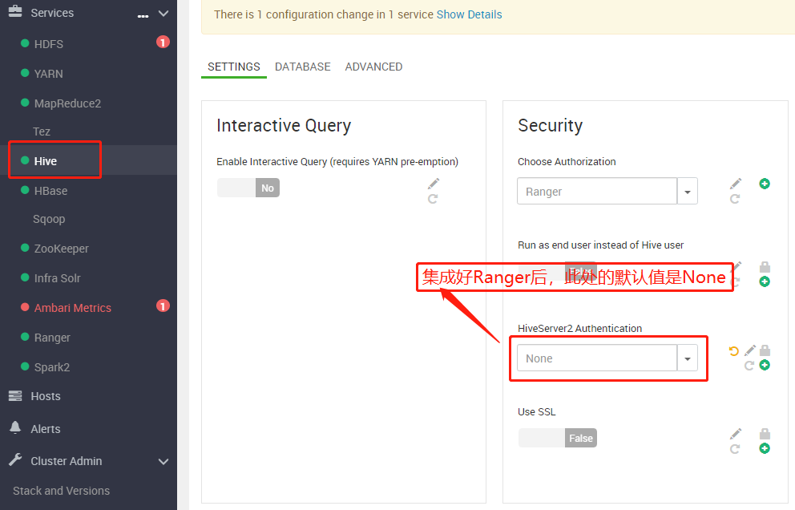This screenshot has width=795, height=510.
Task: Open the Services ellipsis actions menu
Action: click(x=143, y=16)
